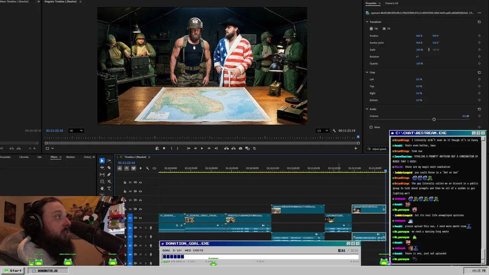Reset the Transform section
The width and height of the screenshot is (489, 275).
tap(479, 22)
